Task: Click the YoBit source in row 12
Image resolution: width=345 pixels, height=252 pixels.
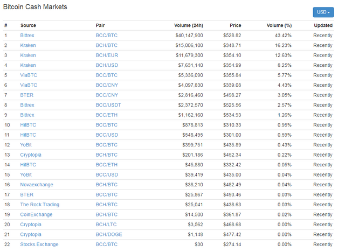Action: [x=26, y=145]
